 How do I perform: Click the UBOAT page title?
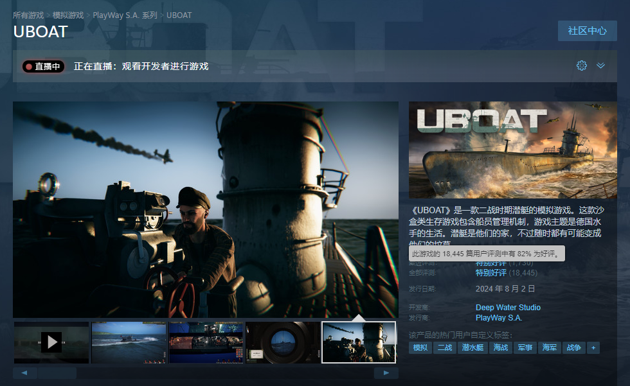pos(40,31)
